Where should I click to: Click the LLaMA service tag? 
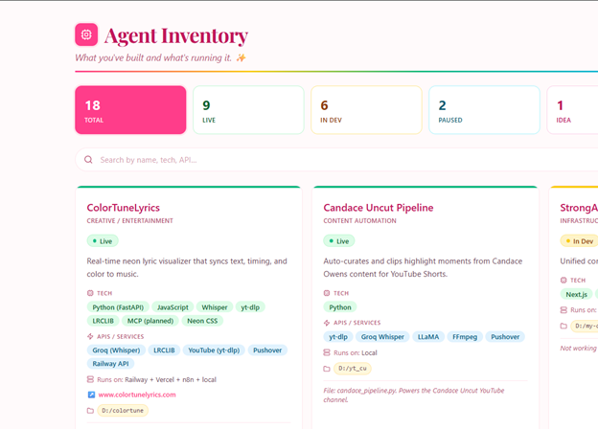[428, 337]
